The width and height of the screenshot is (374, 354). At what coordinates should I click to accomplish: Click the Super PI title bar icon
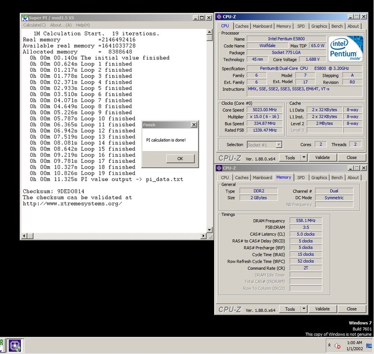(x=25, y=18)
